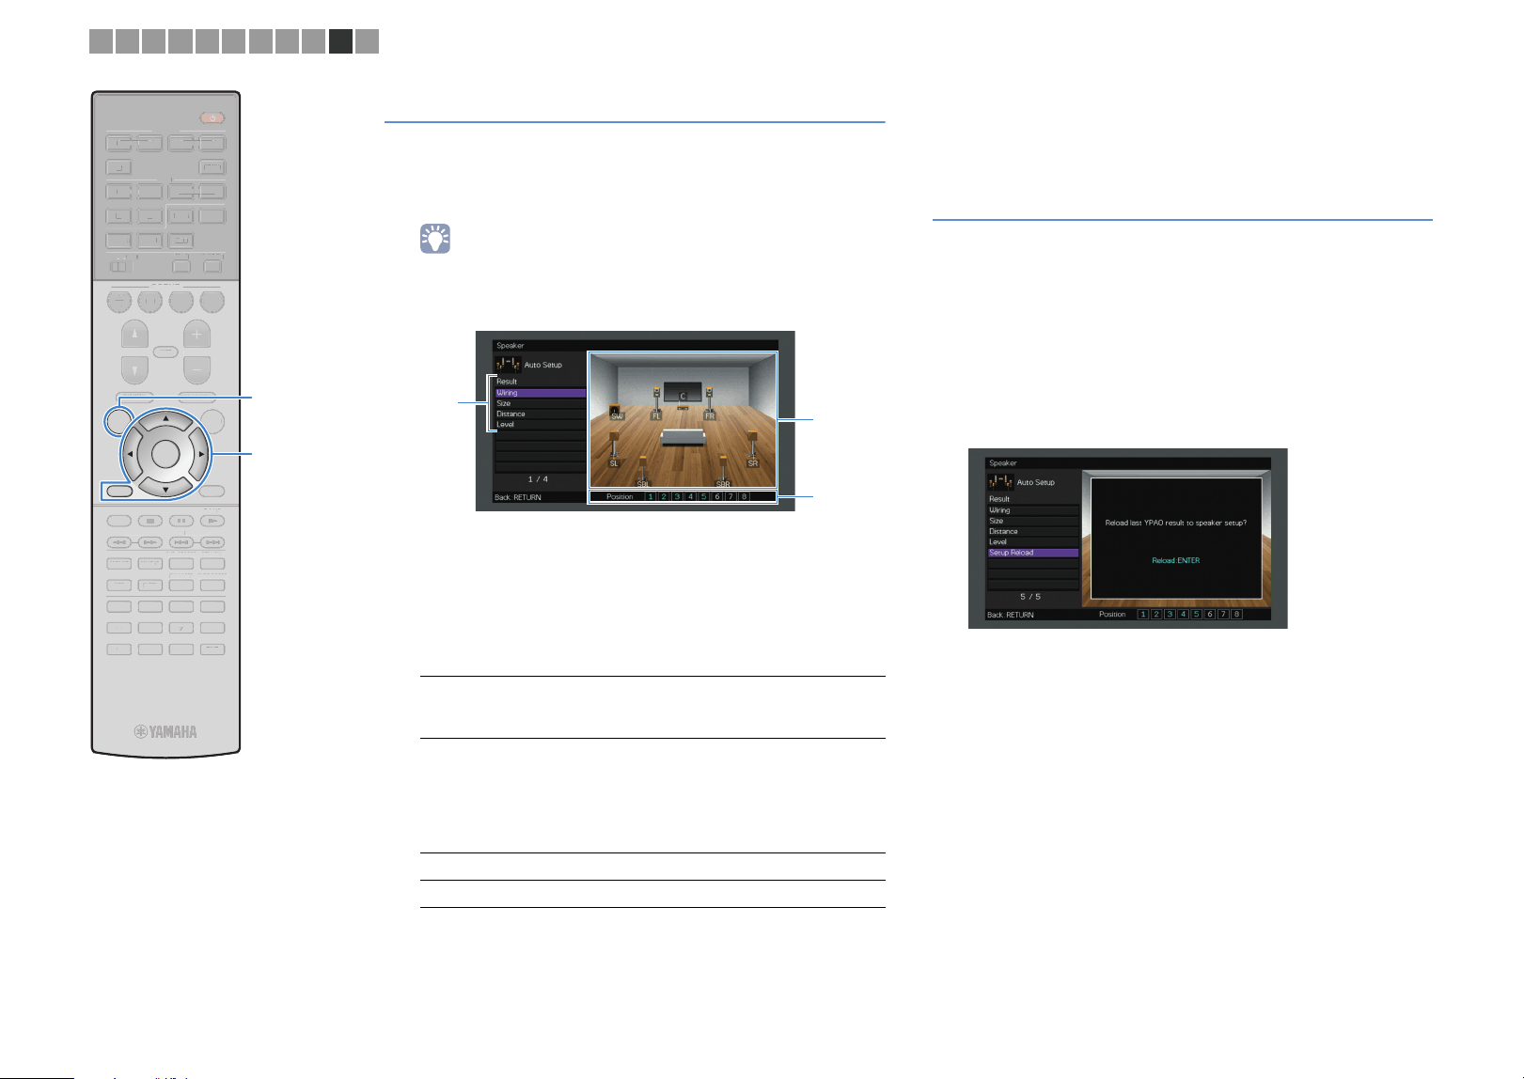Select Position 8 in left screen
This screenshot has height=1079, width=1524.
(745, 497)
